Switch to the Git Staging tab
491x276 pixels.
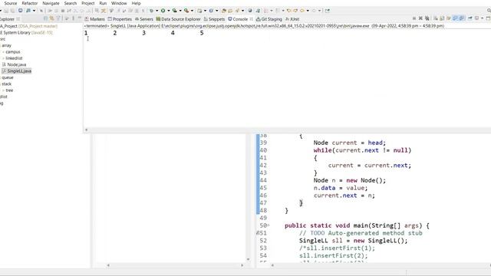269,19
